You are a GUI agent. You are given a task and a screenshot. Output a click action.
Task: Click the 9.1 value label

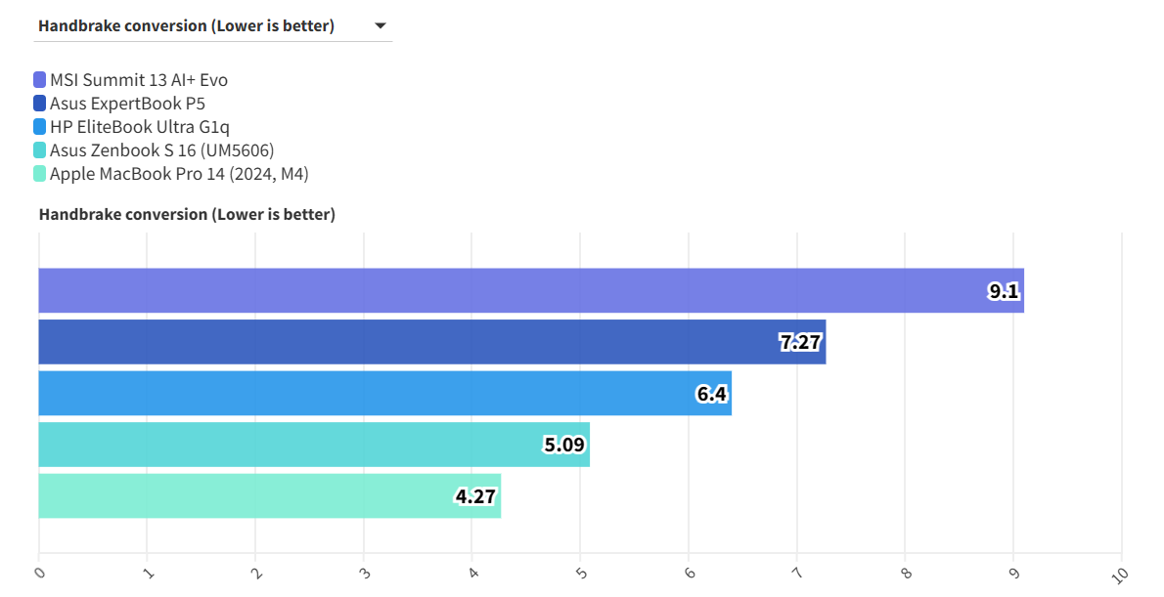[x=1004, y=291]
